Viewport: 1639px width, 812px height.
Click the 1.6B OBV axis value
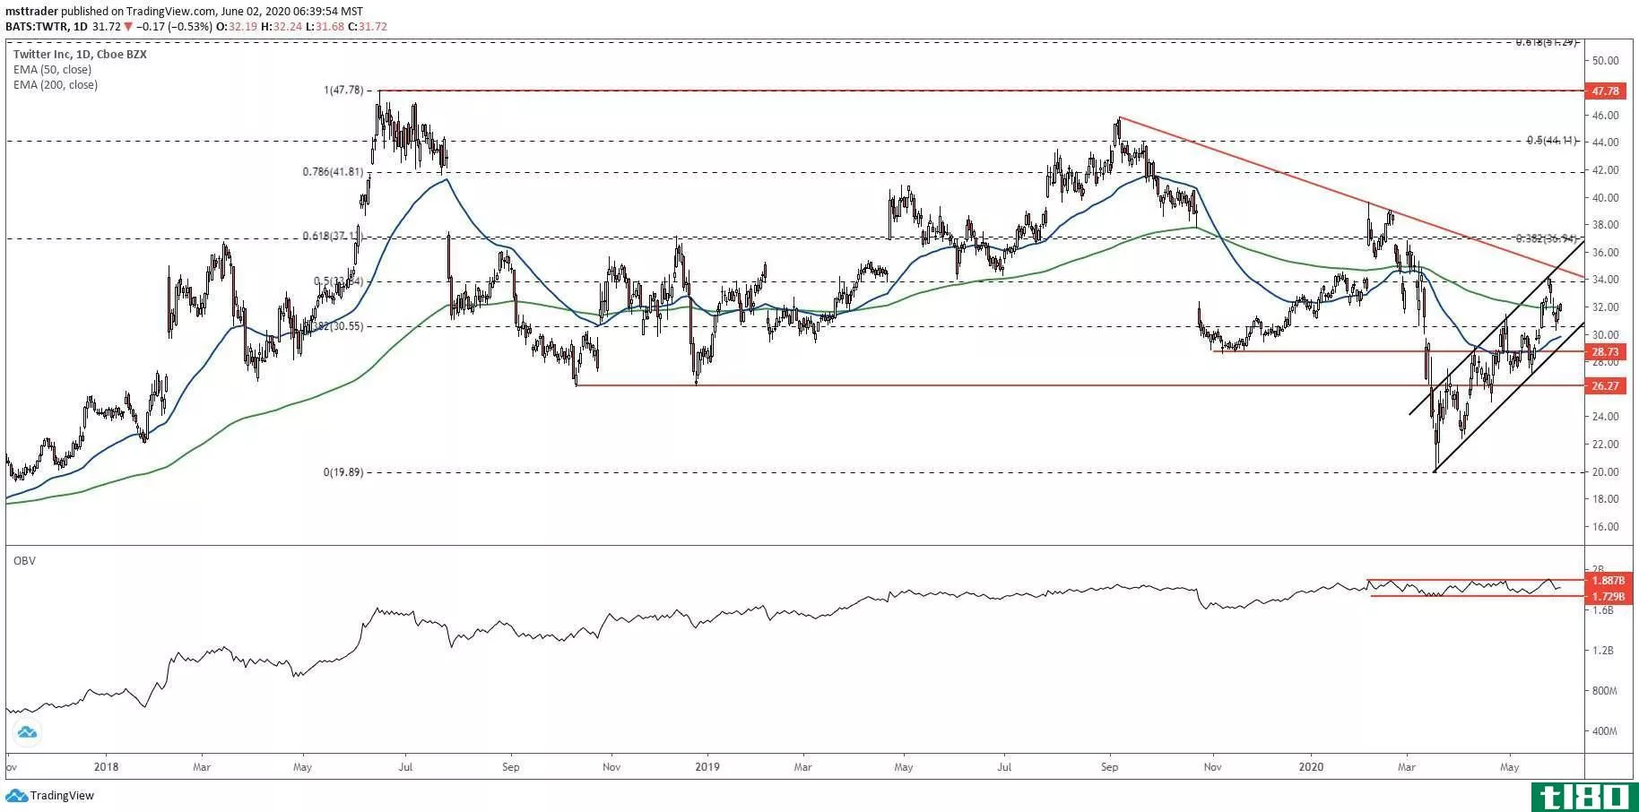click(1602, 610)
